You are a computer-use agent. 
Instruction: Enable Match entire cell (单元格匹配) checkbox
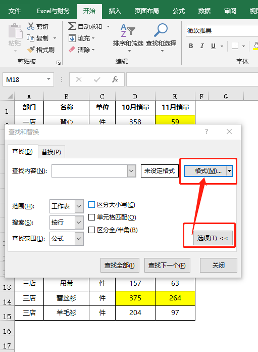(x=92, y=217)
